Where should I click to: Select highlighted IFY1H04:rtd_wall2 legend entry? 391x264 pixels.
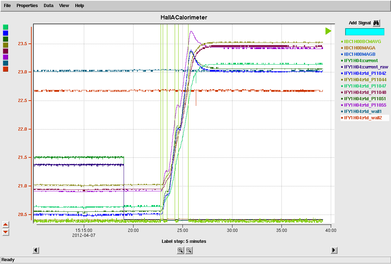coord(365,118)
